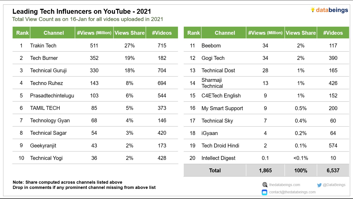The width and height of the screenshot is (353, 199).
Task: Open the @DataBeings Twitter handle
Action: click(334, 185)
